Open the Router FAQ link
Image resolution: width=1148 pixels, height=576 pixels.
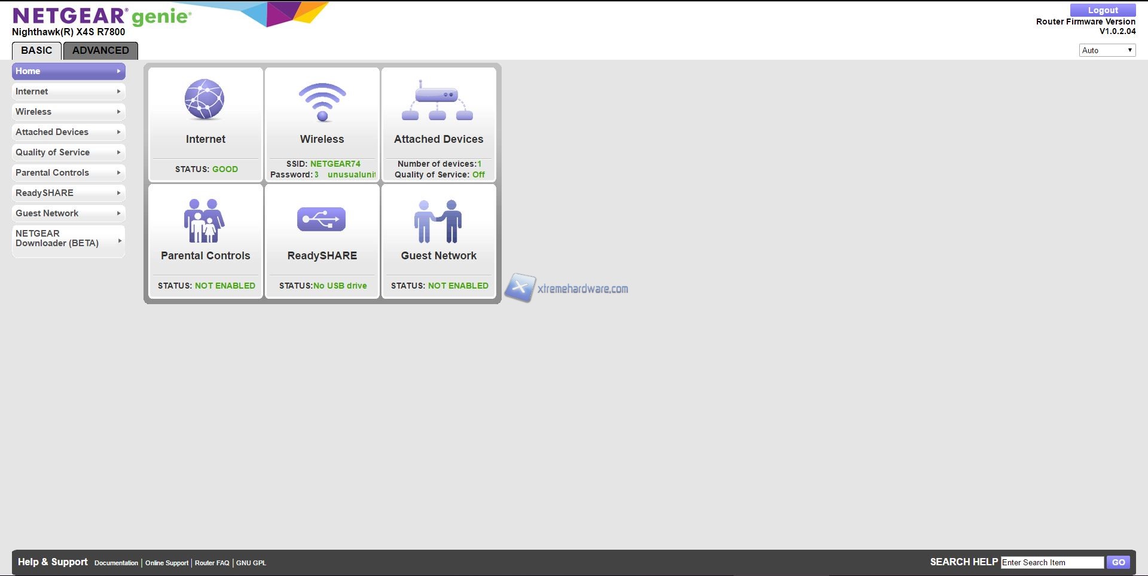pos(212,563)
